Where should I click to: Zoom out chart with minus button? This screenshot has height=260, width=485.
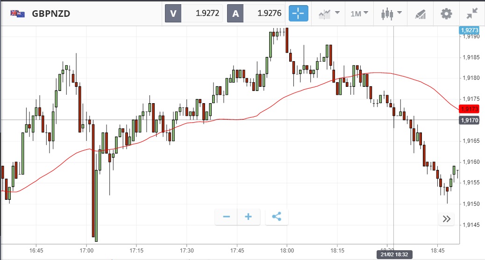point(227,217)
